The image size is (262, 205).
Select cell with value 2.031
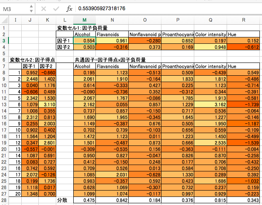pyautogui.click(x=112, y=175)
